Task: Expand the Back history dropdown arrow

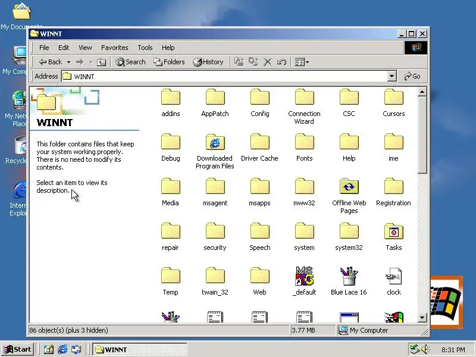Action: pos(68,62)
